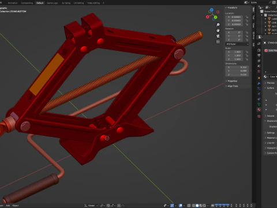Open the Add menu in viewport header

(8, 206)
